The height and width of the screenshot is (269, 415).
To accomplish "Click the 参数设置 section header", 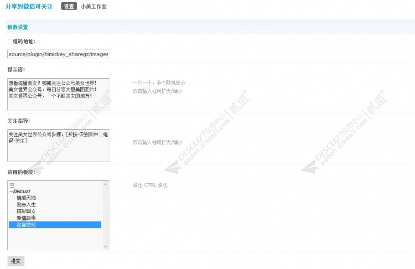I will pos(18,27).
